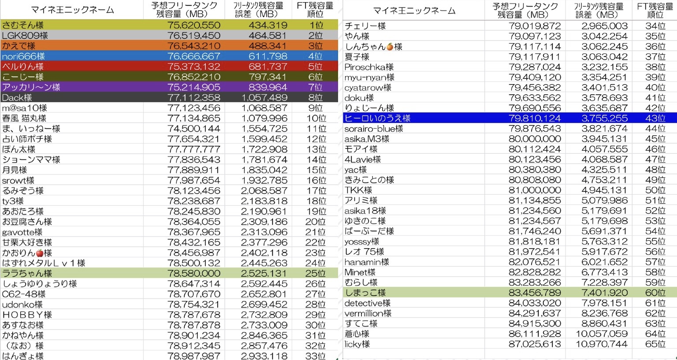Select the nickname 夏子様
Viewport: 677px width, 360px height.
[x=357, y=57]
